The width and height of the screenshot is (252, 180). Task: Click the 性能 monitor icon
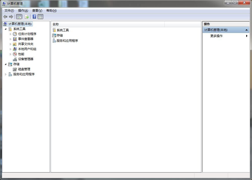click(15, 54)
